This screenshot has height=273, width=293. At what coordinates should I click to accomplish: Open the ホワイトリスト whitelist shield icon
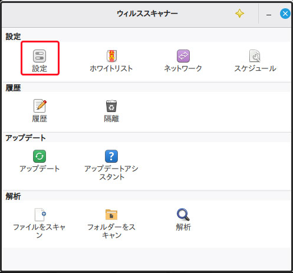[111, 56]
